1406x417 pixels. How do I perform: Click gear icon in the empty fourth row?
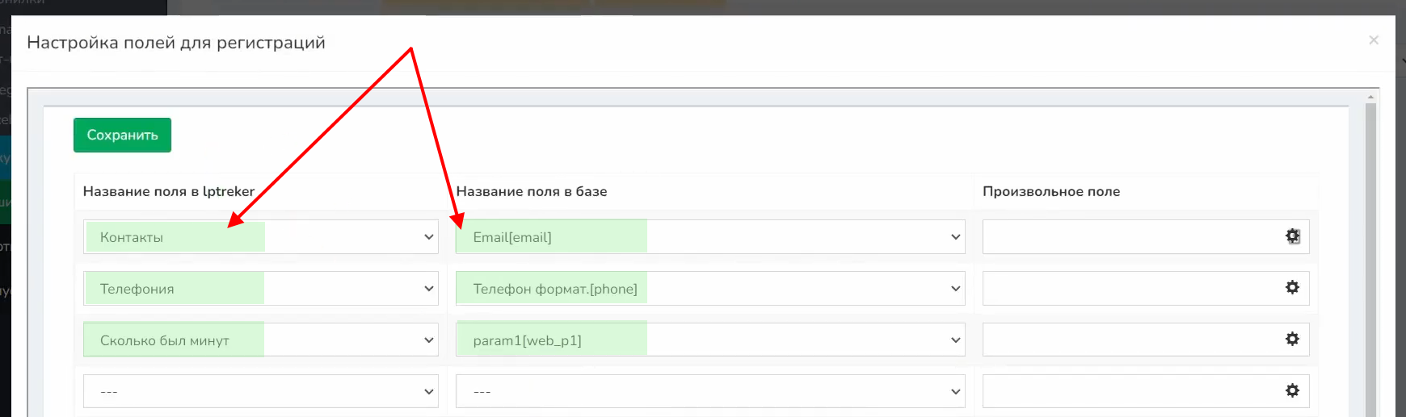click(x=1292, y=390)
